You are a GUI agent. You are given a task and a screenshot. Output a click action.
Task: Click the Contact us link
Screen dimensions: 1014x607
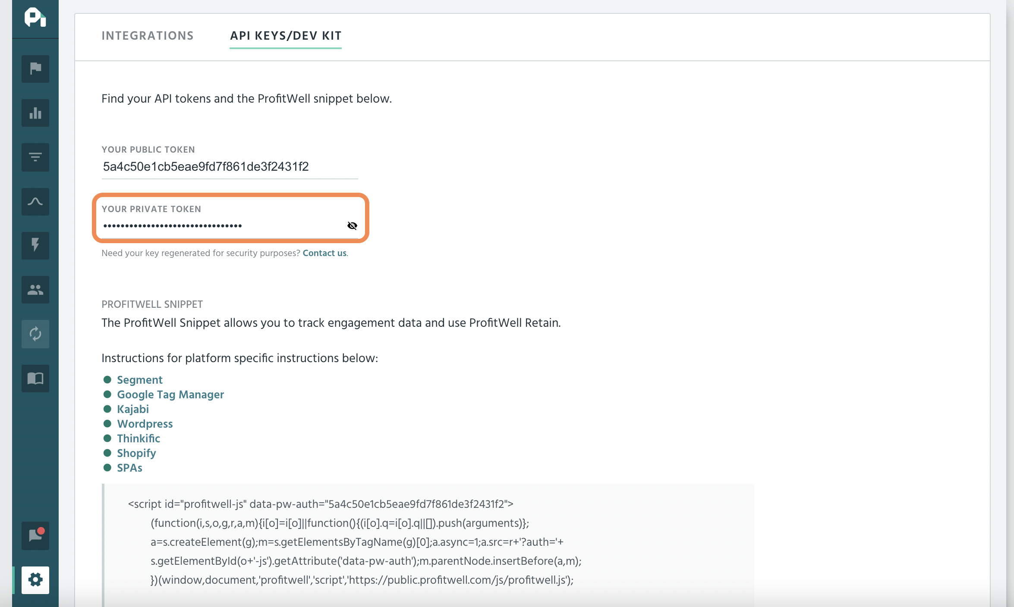[324, 253]
